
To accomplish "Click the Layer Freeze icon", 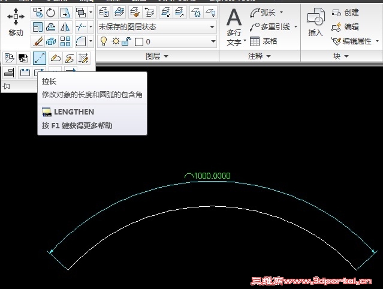I will click(196, 12).
